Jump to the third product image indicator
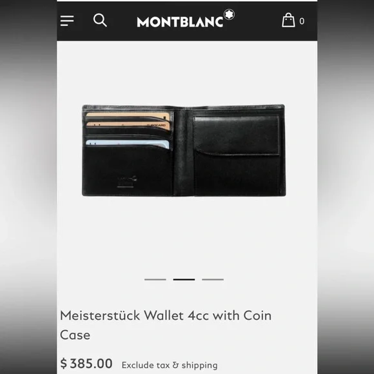Screen dimensions: 374x374 [x=213, y=279]
